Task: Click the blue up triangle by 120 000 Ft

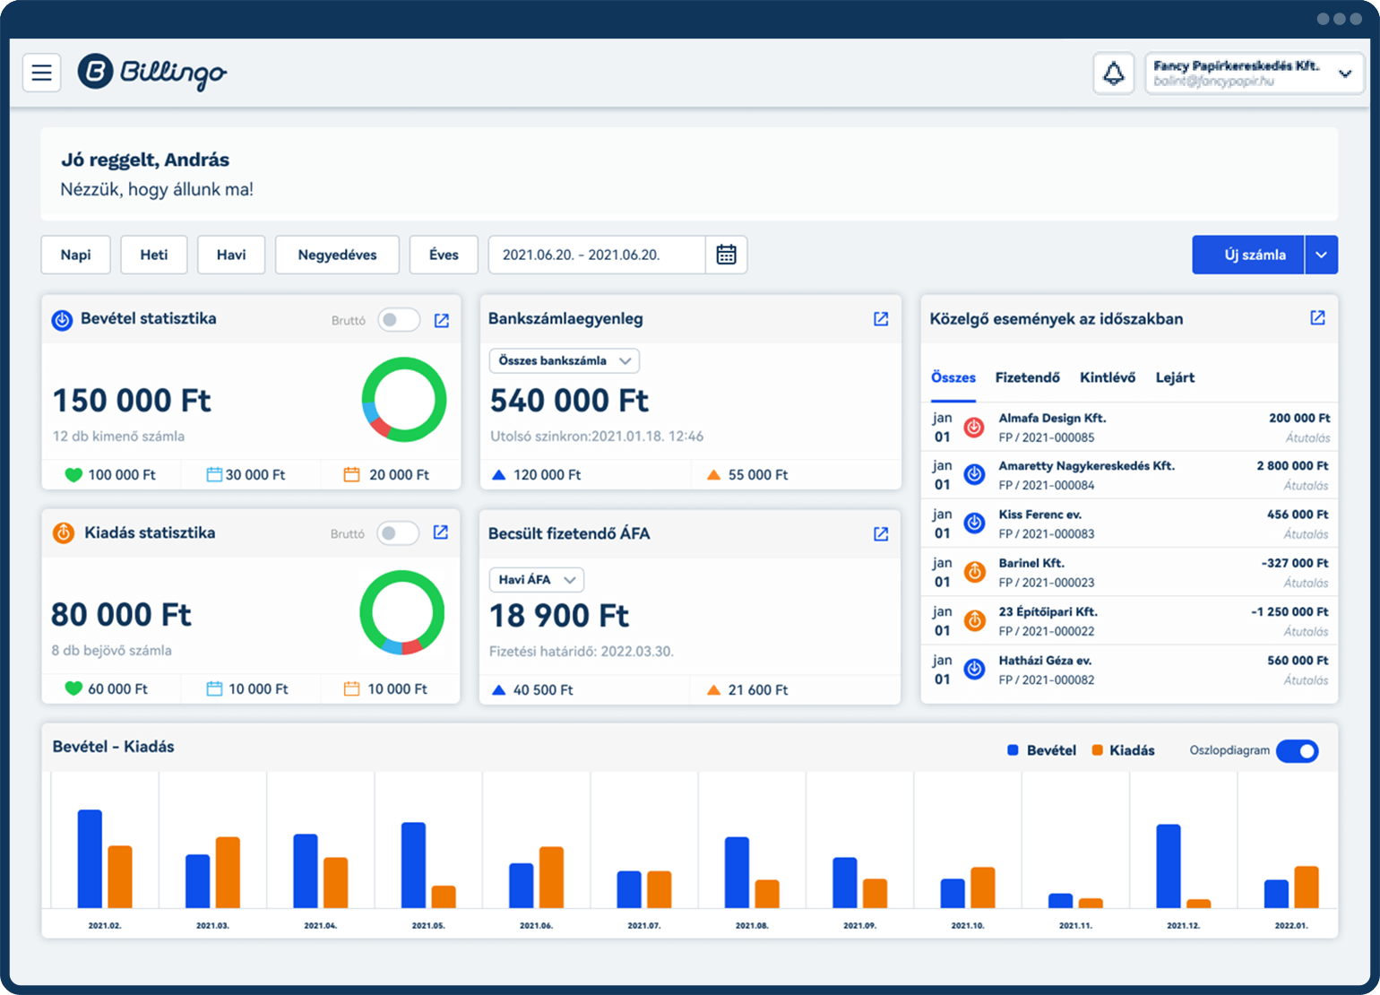Action: click(499, 474)
